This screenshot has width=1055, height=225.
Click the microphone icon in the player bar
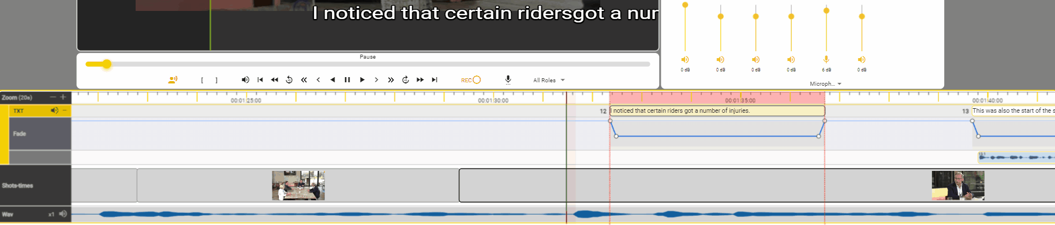click(508, 80)
